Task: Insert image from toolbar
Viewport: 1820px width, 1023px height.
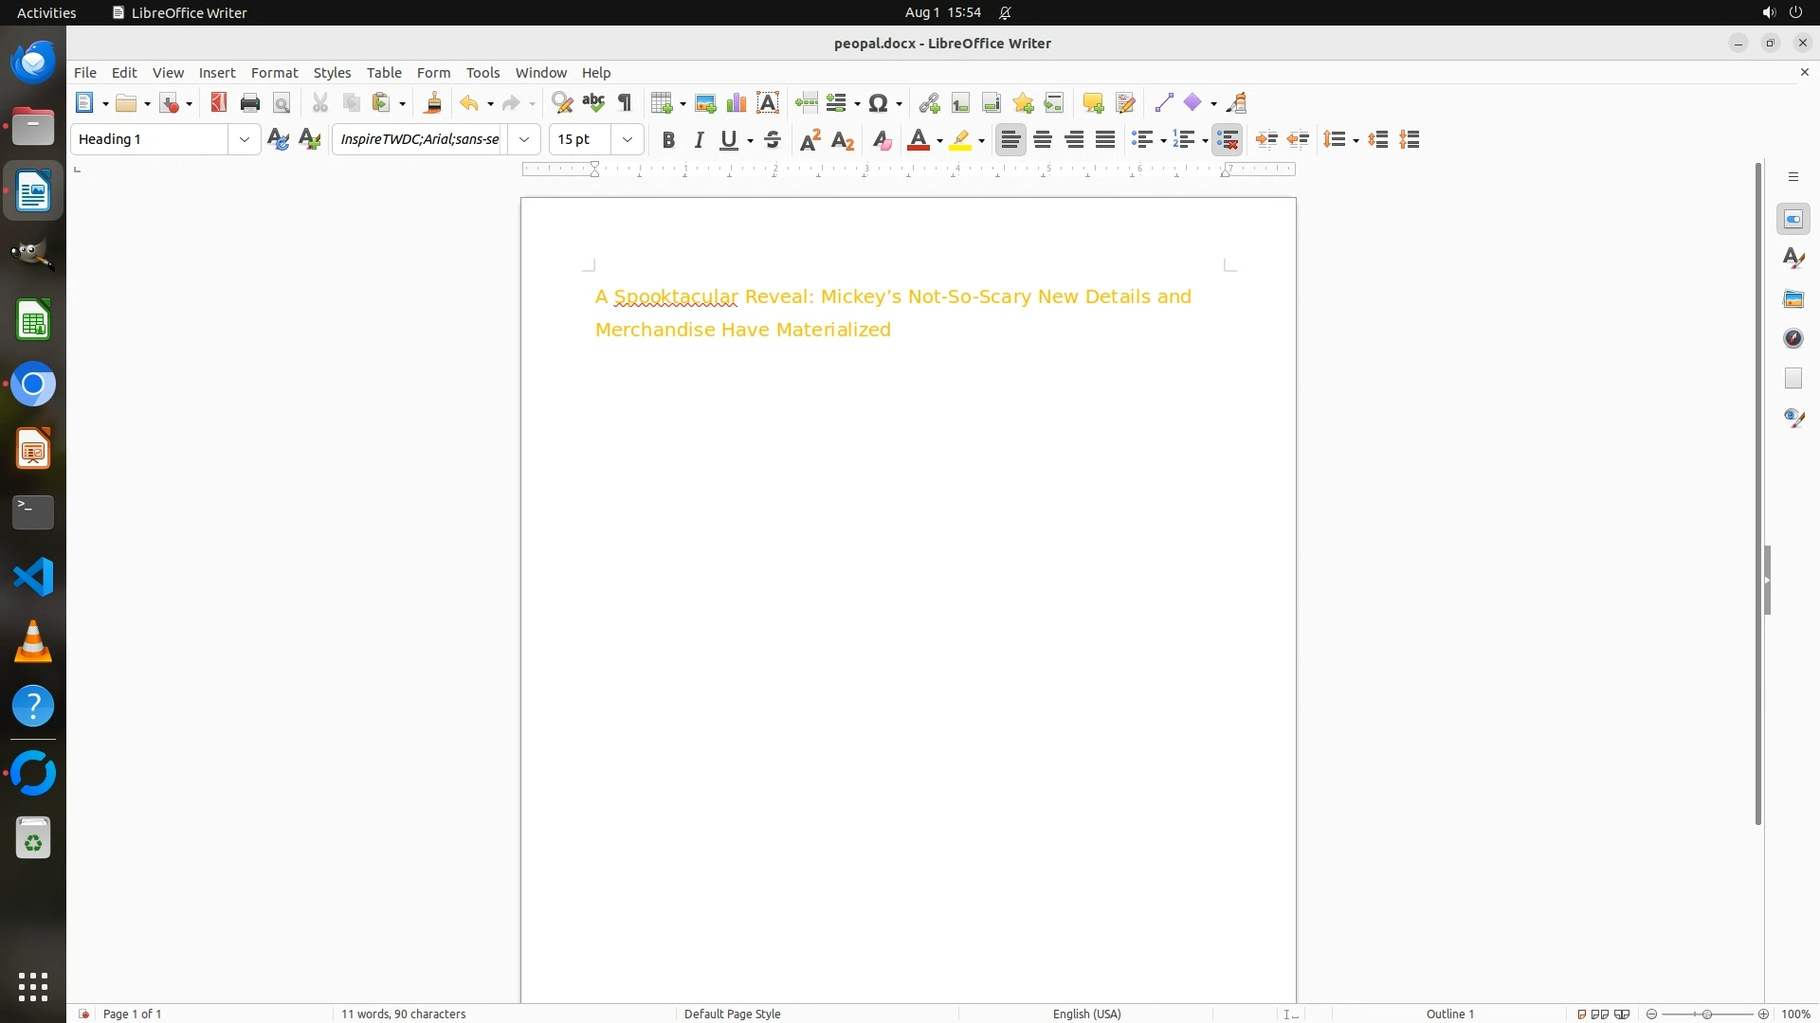Action: tap(705, 103)
